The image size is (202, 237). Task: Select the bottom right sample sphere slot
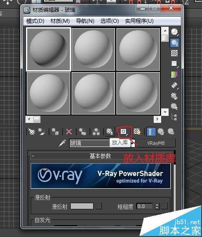138,93
